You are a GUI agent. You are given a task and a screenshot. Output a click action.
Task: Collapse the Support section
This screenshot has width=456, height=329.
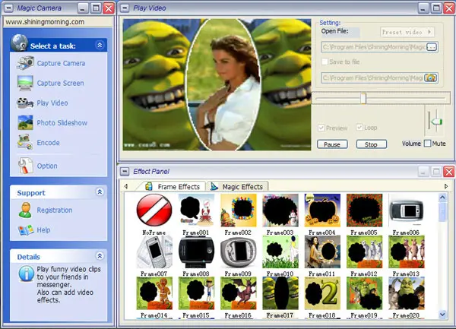(x=99, y=193)
